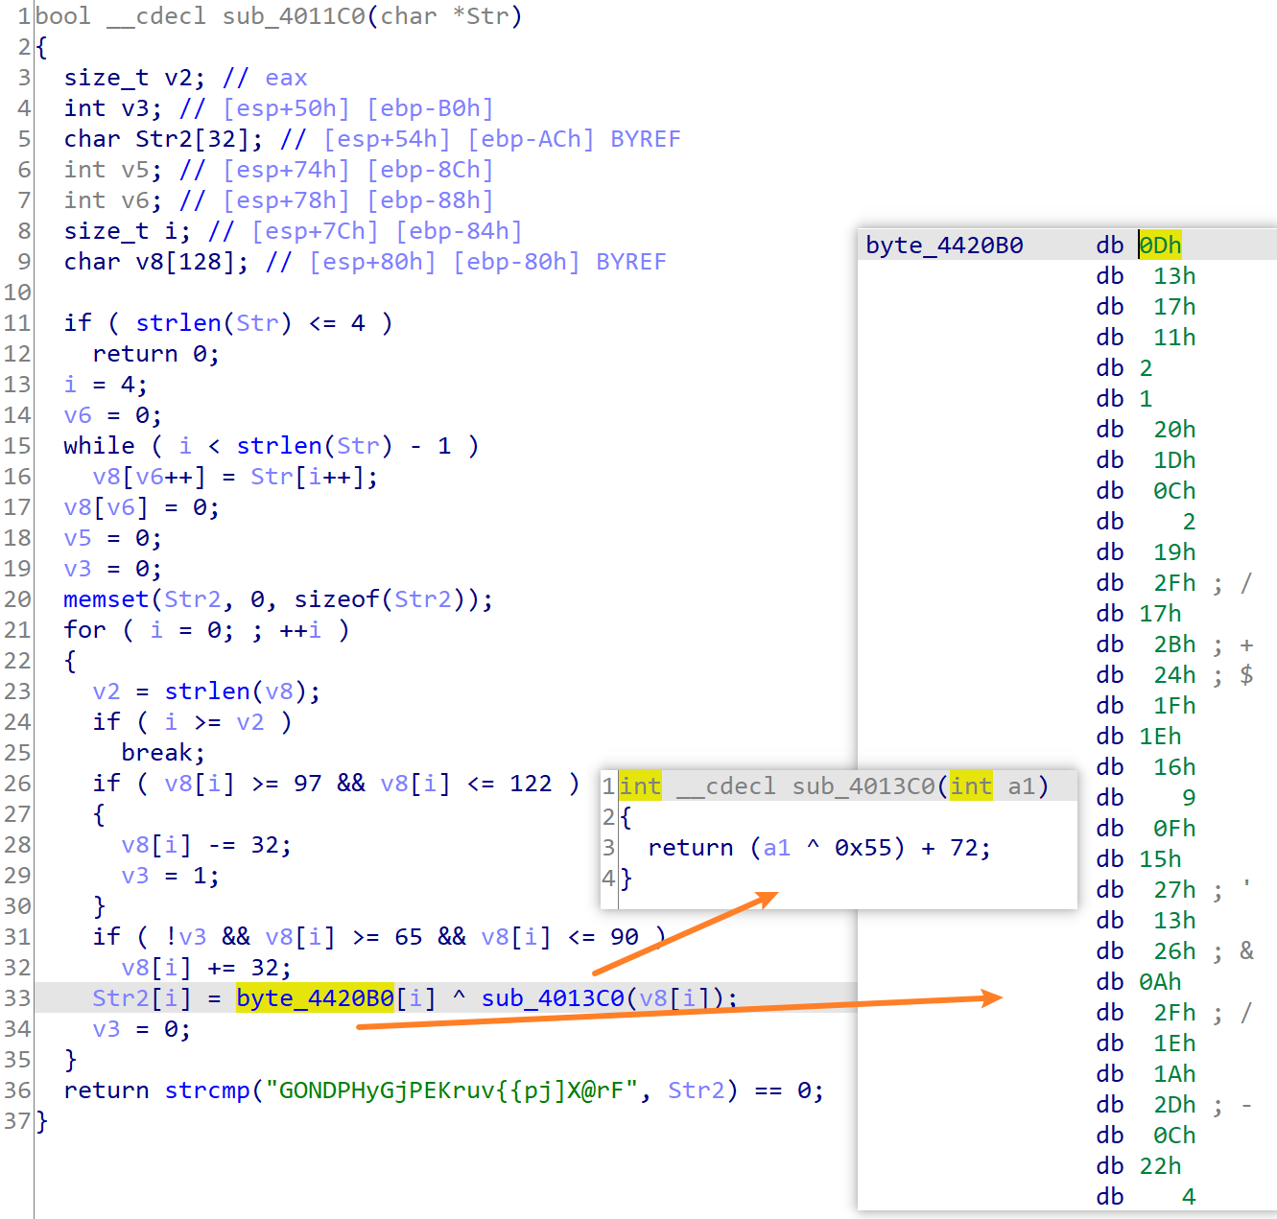Select the i loop variable on line 21
The image size is (1277, 1219).
tap(156, 629)
